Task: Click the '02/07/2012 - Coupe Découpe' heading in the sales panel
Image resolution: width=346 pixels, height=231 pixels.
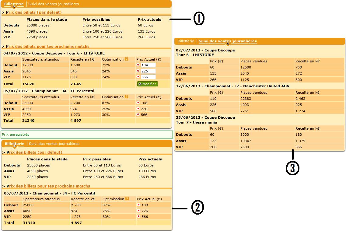Action: tap(205, 50)
